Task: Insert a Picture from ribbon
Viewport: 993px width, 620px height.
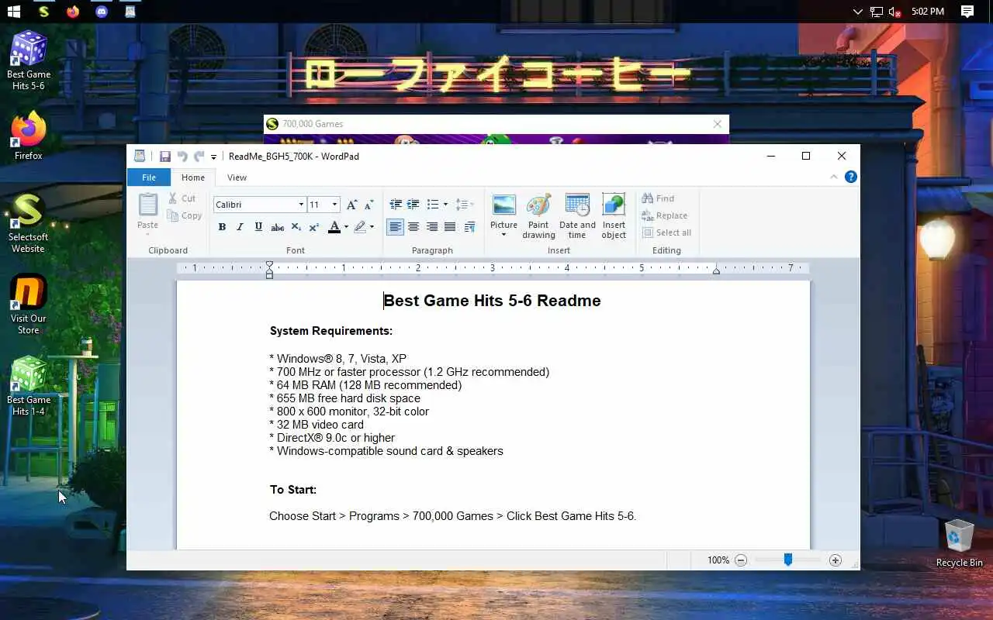Action: [503, 205]
